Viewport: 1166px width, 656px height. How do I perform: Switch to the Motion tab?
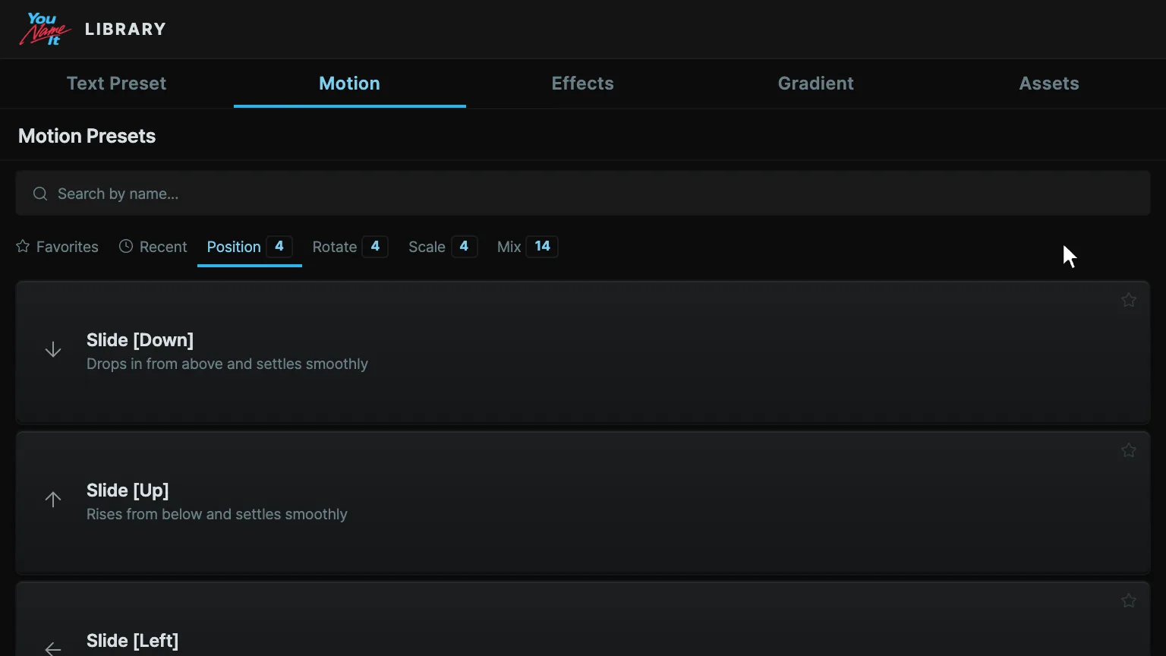pyautogui.click(x=350, y=84)
